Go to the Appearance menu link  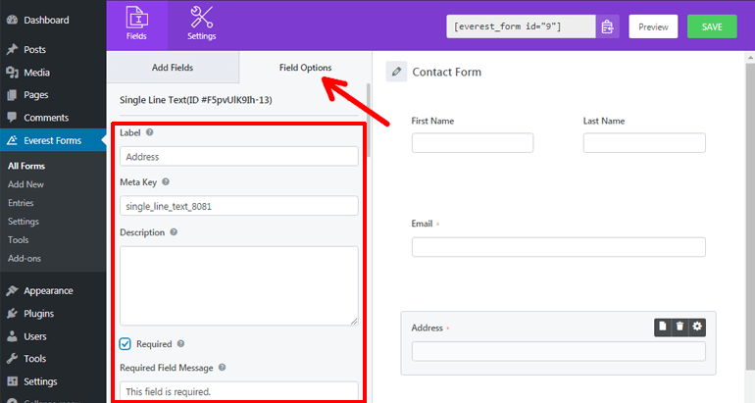point(48,290)
